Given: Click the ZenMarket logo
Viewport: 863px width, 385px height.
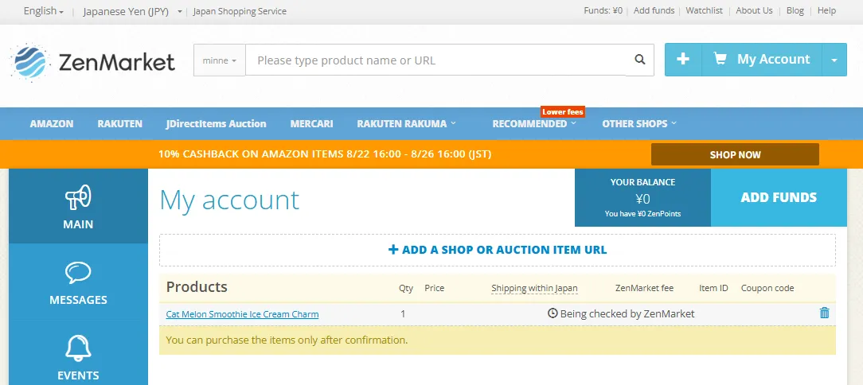Looking at the screenshot, I should click(x=92, y=62).
